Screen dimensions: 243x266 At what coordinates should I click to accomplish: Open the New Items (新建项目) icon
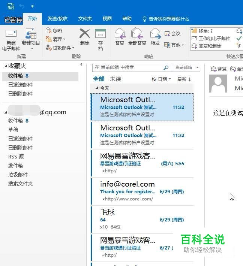point(31,34)
